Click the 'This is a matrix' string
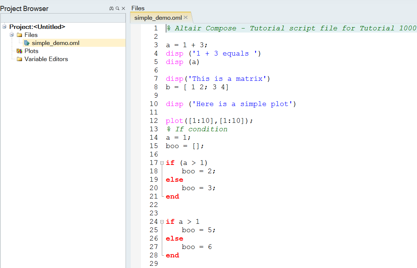The width and height of the screenshot is (417, 268). (227, 79)
